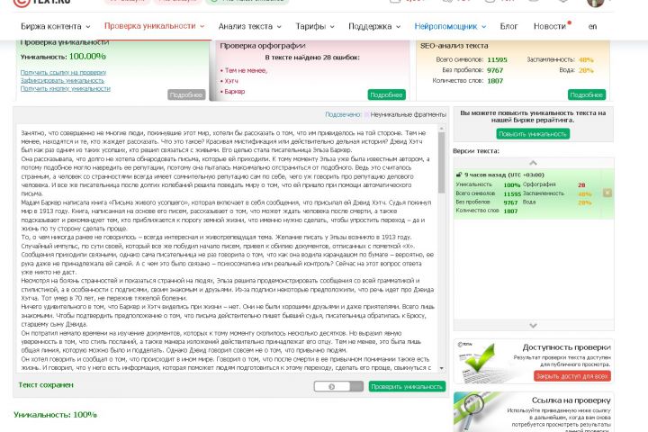Click Вода 20% in SEO-анализ panel
This screenshot has height=432, width=648.
click(x=576, y=70)
